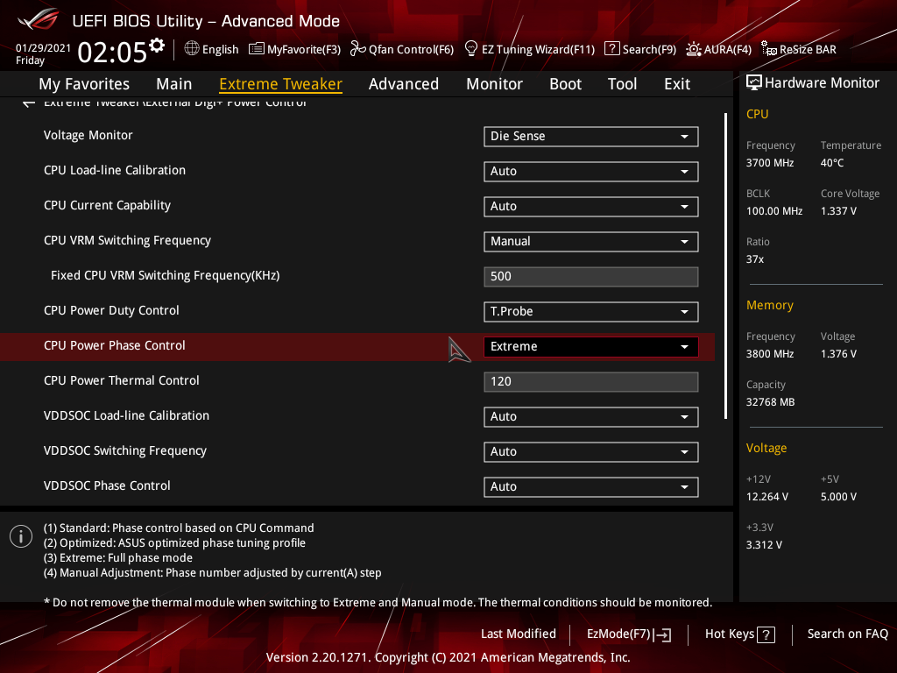This screenshot has height=673, width=897.
Task: Expand CPU Power Duty Control dropdown
Action: pos(591,311)
